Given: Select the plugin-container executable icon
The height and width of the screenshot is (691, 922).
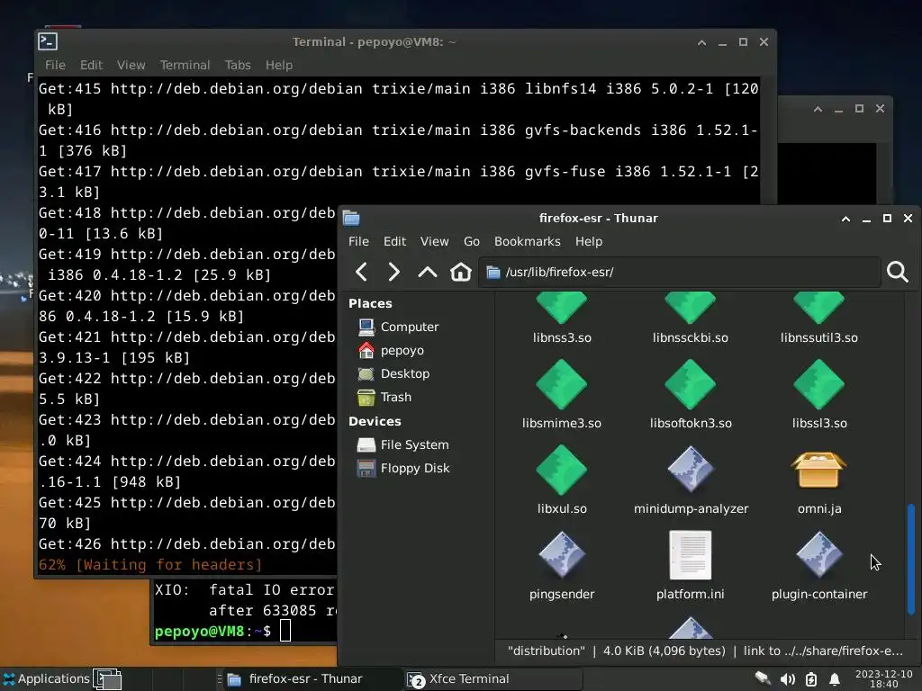Looking at the screenshot, I should [x=819, y=555].
